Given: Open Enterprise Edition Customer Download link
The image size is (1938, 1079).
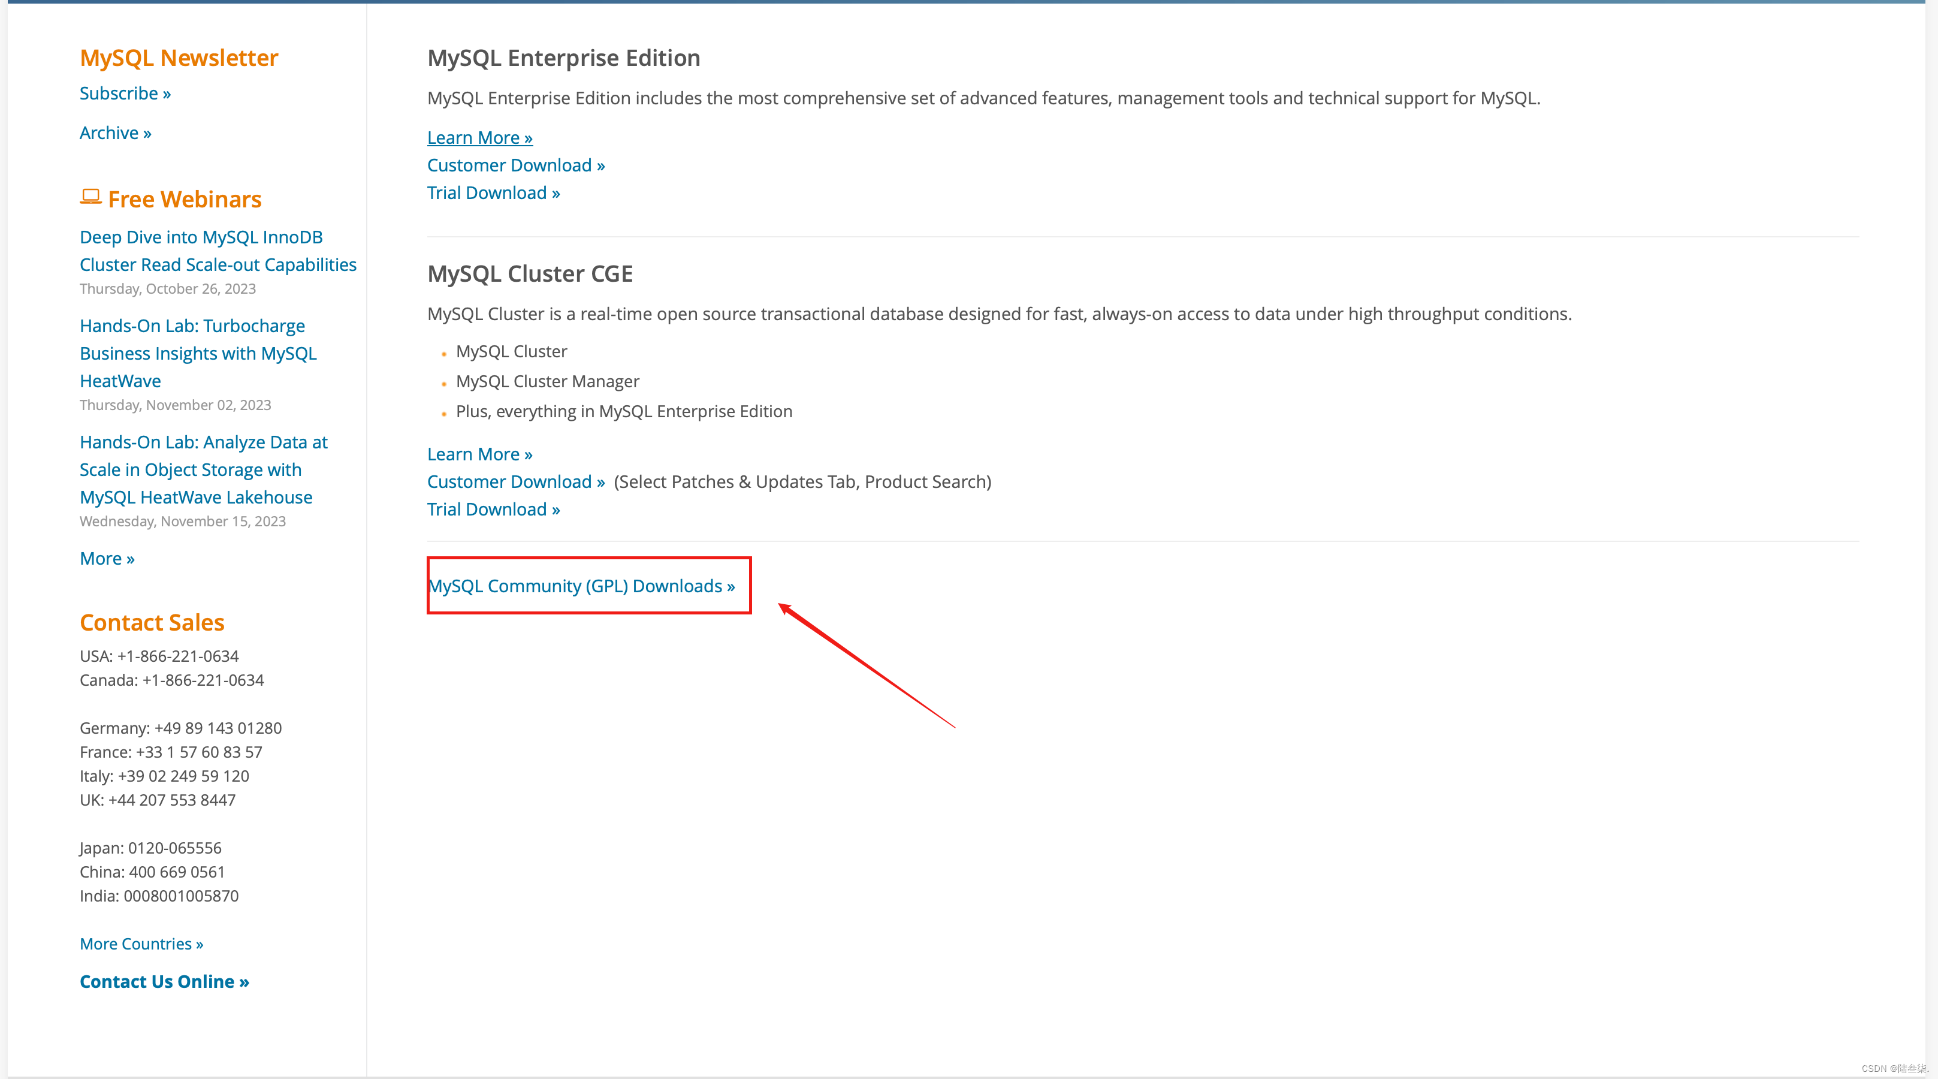Looking at the screenshot, I should [x=516, y=165].
